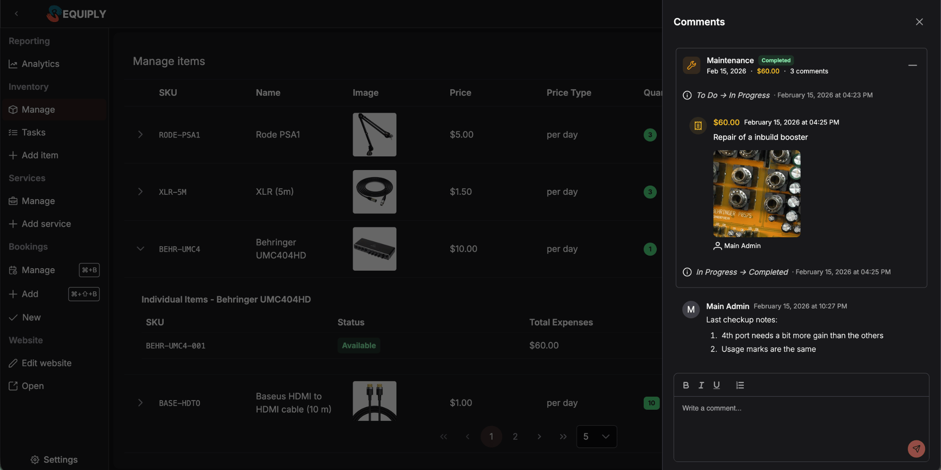Viewport: 941px width, 470px height.
Task: Expand the Rode PSA1 row
Action: click(x=140, y=134)
